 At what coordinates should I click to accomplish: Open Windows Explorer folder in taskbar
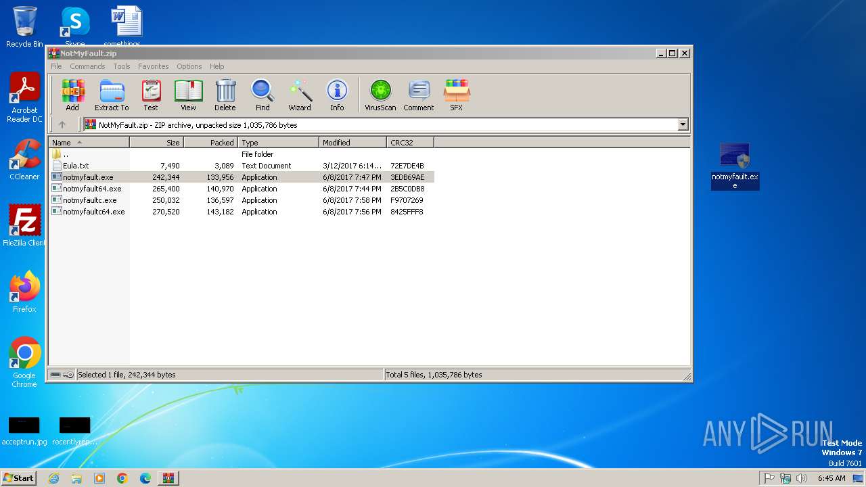pos(76,478)
